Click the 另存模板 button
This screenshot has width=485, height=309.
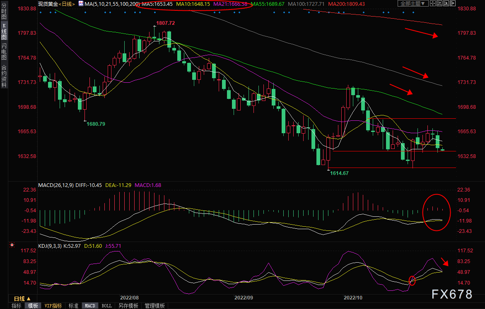[x=128, y=306]
